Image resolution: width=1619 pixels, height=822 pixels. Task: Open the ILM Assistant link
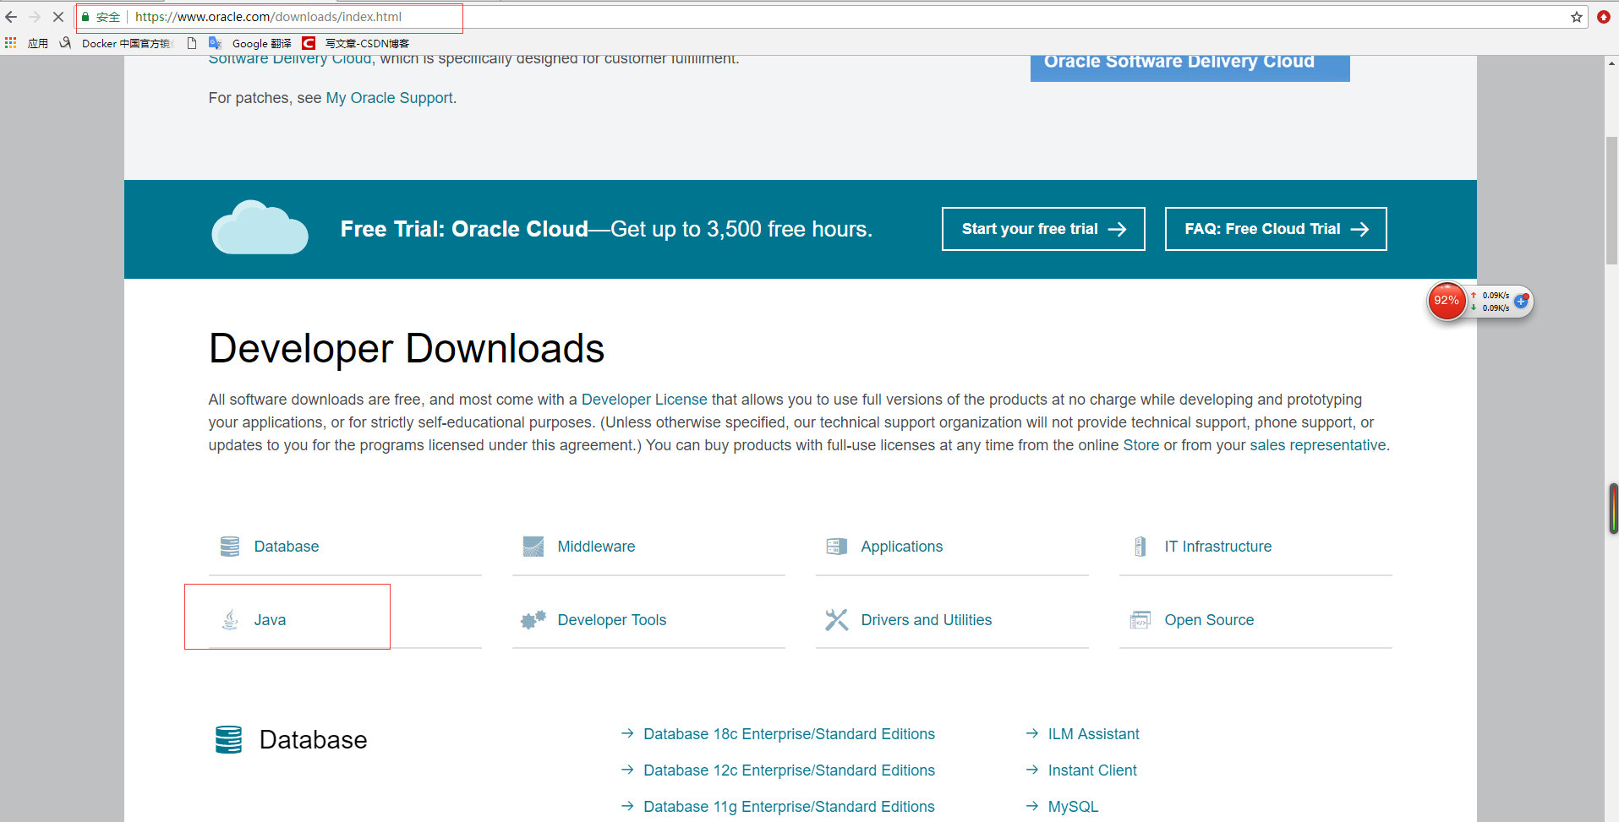pos(1093,734)
